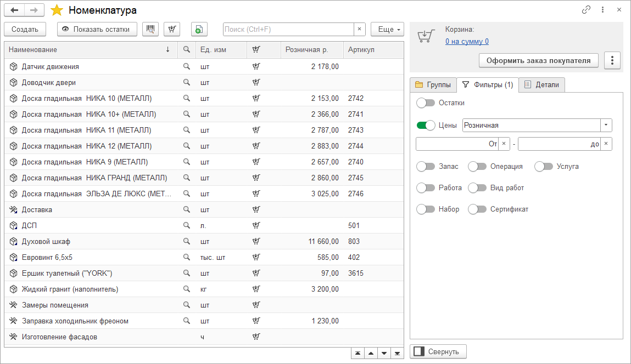The height and width of the screenshot is (364, 631).
Task: Open the Еще dropdown menu
Action: pyautogui.click(x=387, y=30)
